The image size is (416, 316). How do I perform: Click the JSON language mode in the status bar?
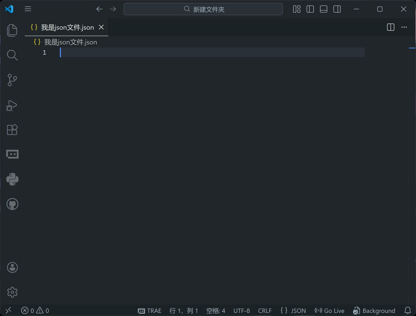(293, 311)
